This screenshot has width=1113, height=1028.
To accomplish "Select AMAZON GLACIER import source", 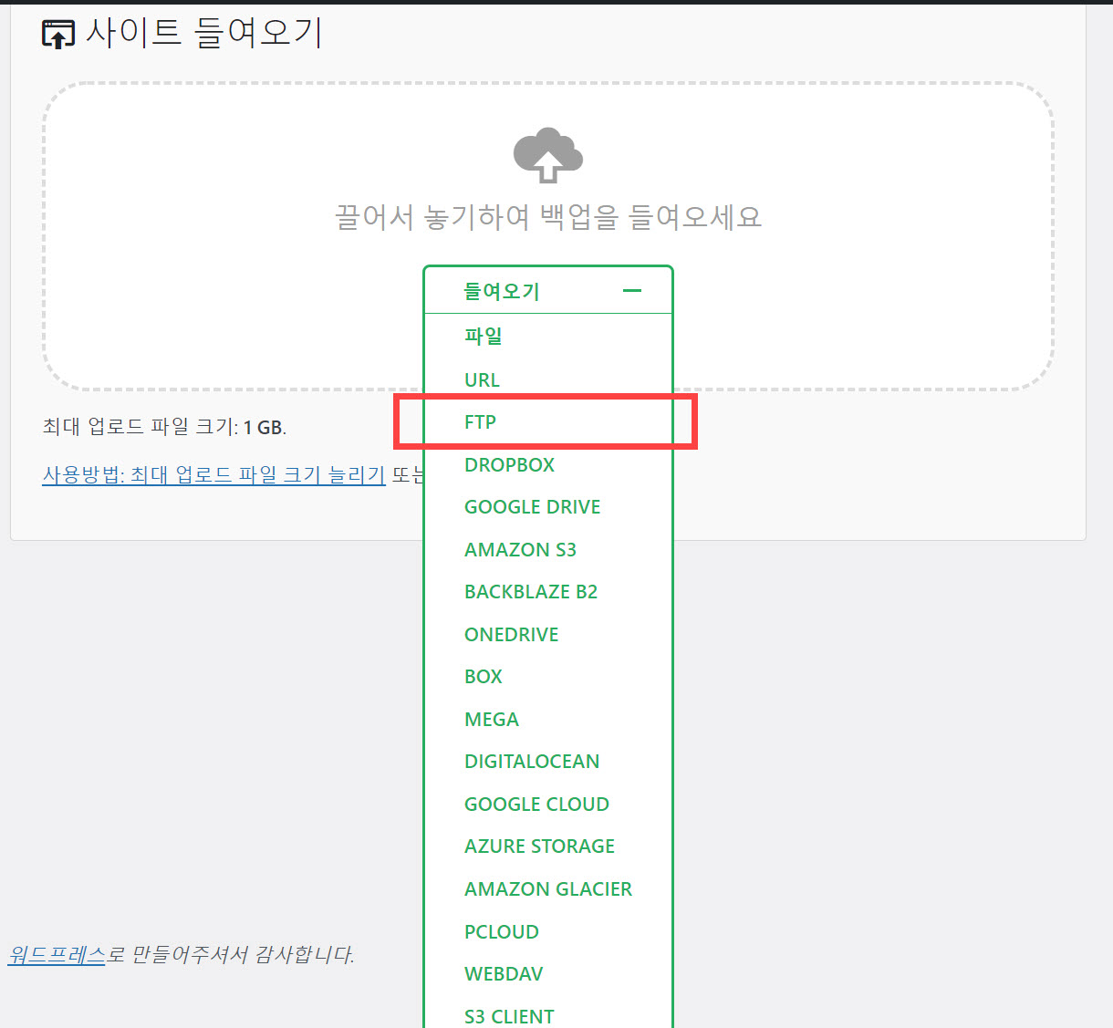I will pyautogui.click(x=548, y=888).
